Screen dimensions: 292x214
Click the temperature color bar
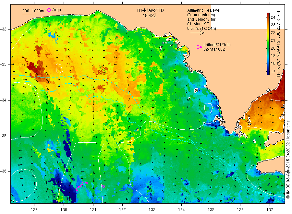[x=268, y=44]
